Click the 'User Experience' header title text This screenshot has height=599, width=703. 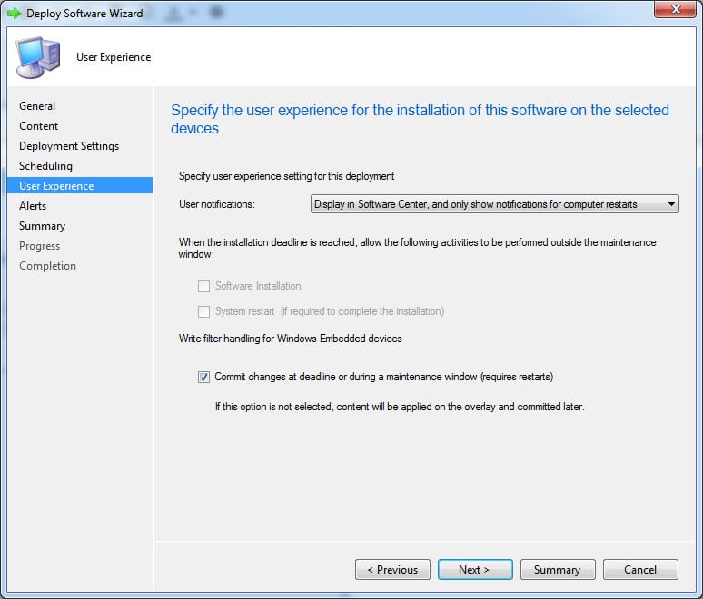coord(114,57)
